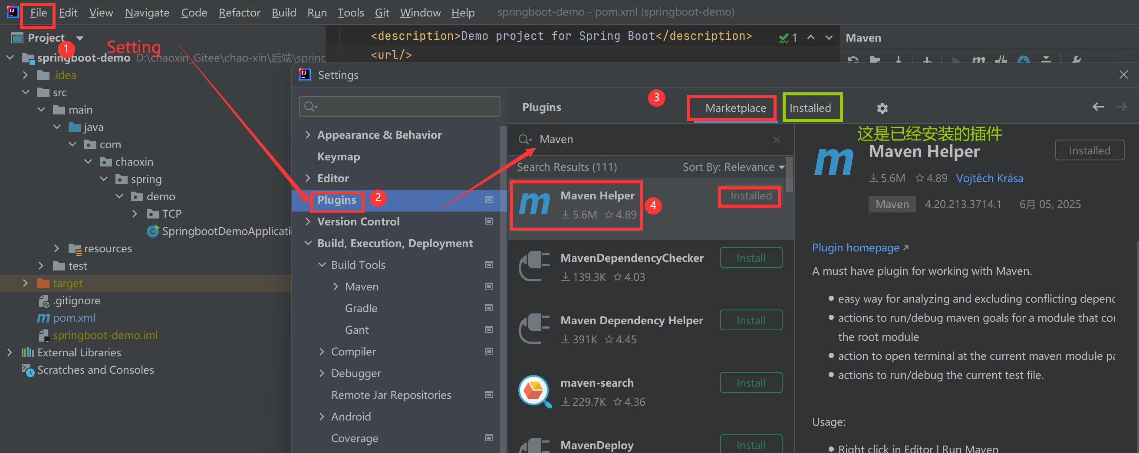
Task: Click the large Maven Helper logo in details
Action: pos(833,162)
